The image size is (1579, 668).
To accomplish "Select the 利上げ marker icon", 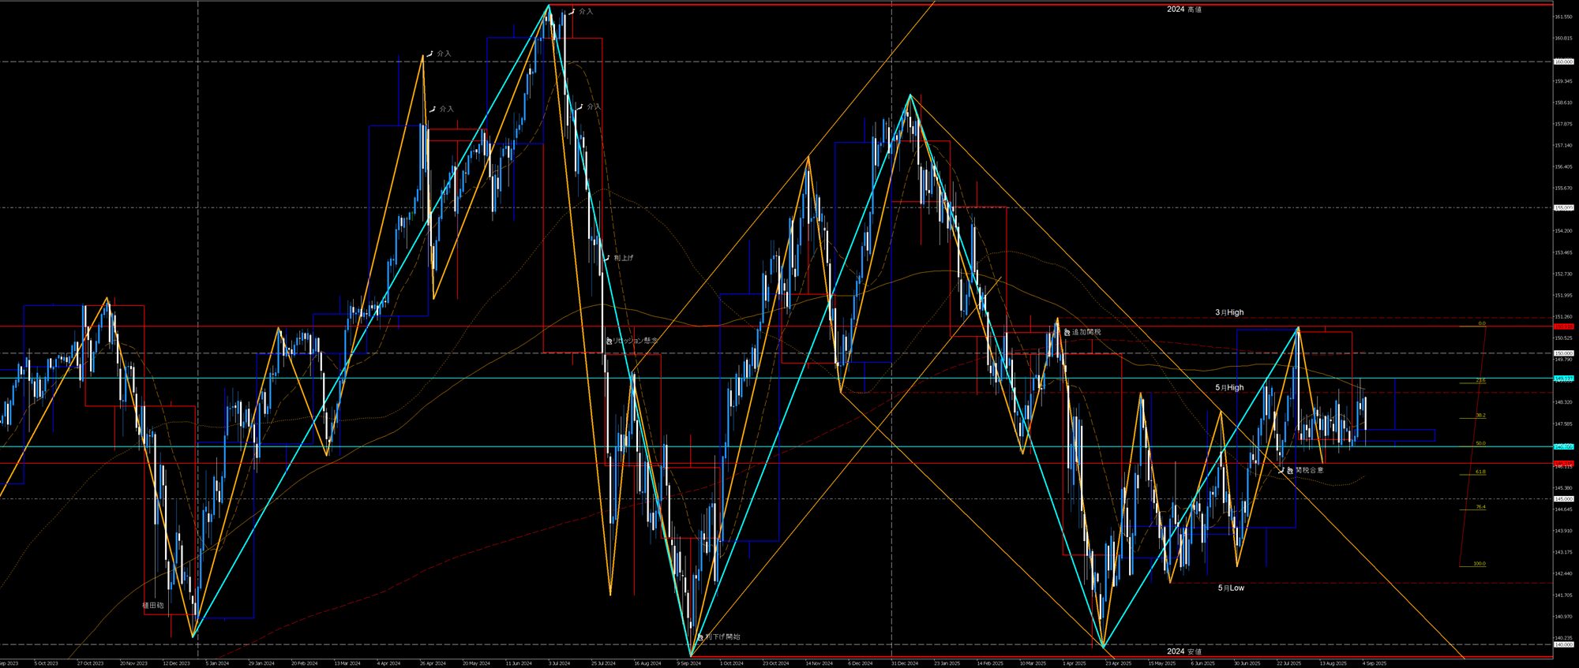I will pos(606,258).
